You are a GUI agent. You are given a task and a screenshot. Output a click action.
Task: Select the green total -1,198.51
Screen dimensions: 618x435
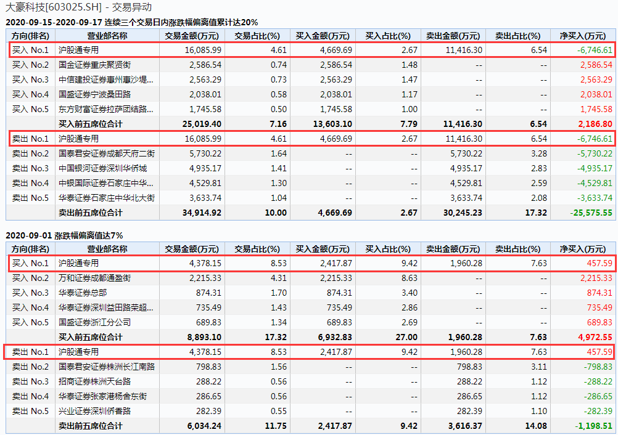click(593, 426)
